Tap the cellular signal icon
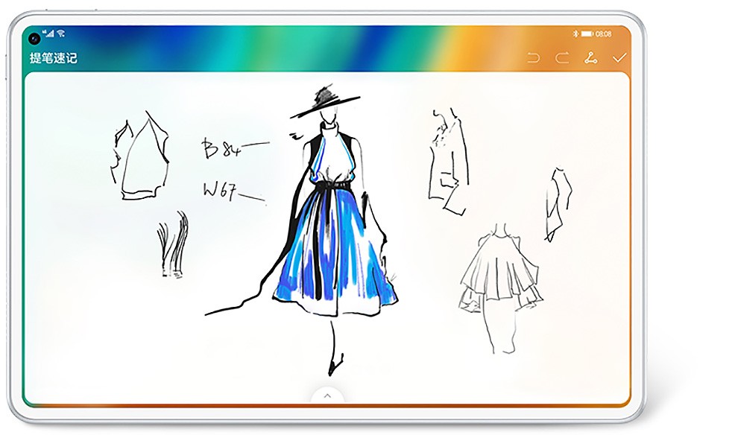738x435 pixels. (49, 34)
